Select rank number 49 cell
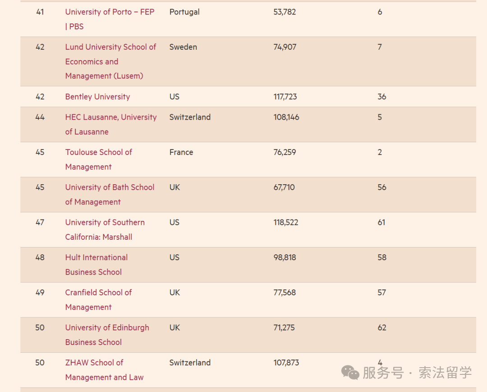This screenshot has width=487, height=392. (40, 293)
